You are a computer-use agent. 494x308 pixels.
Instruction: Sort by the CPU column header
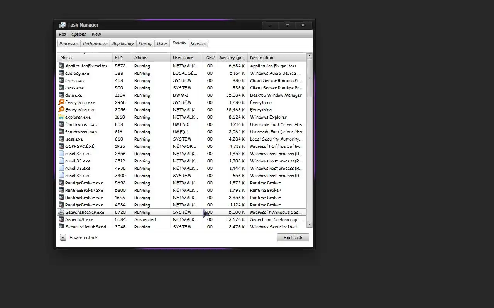(210, 57)
